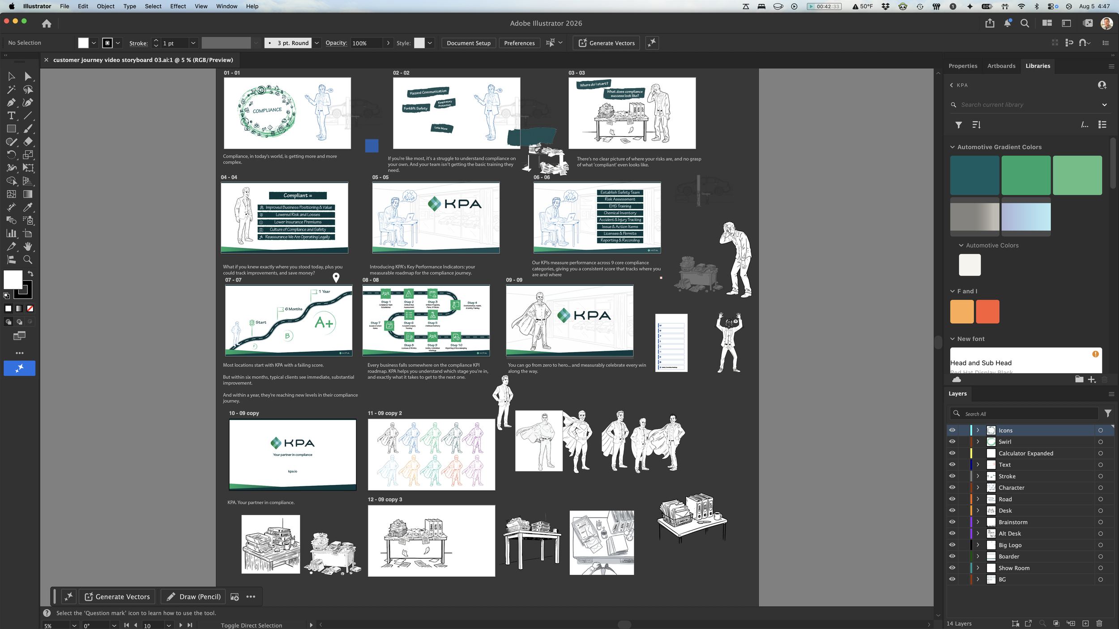Click the Draw (Pencil) button
This screenshot has width=1119, height=629.
[x=193, y=597]
